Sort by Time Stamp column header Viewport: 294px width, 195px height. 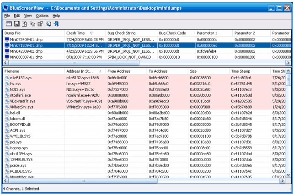click(250, 71)
